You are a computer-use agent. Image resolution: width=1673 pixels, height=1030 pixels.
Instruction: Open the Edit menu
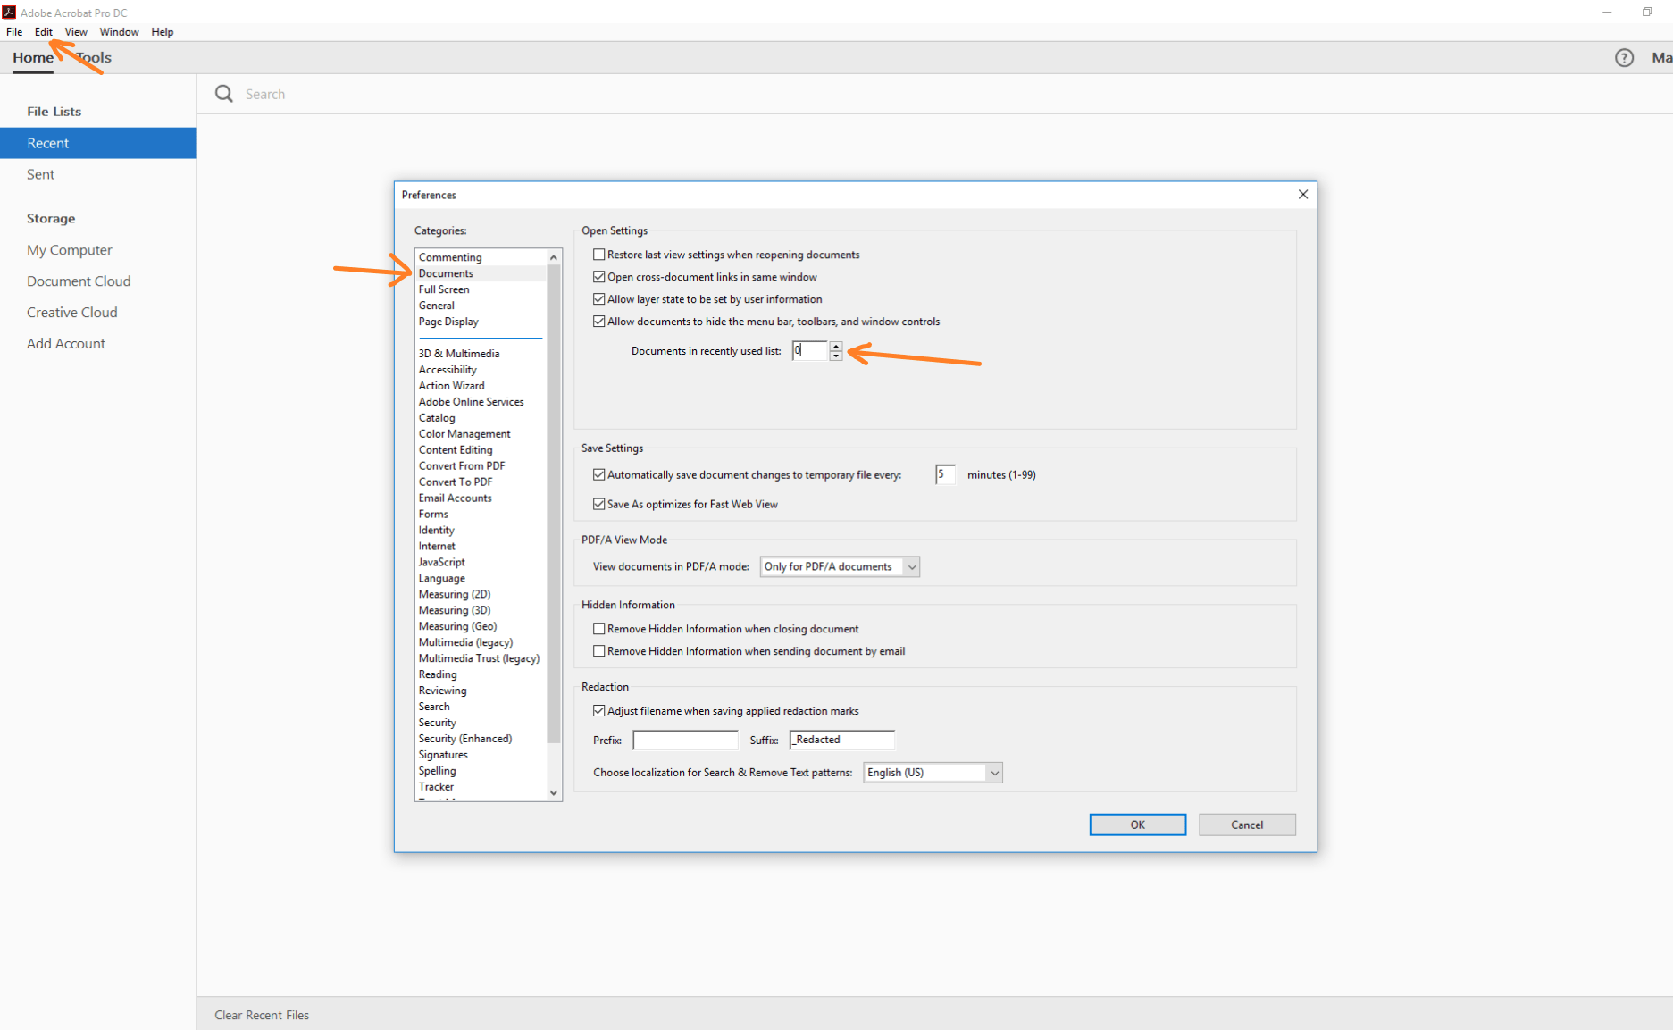[43, 31]
